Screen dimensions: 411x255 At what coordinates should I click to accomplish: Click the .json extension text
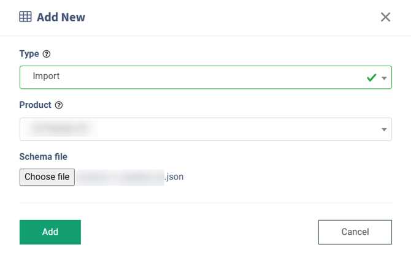[x=174, y=177]
